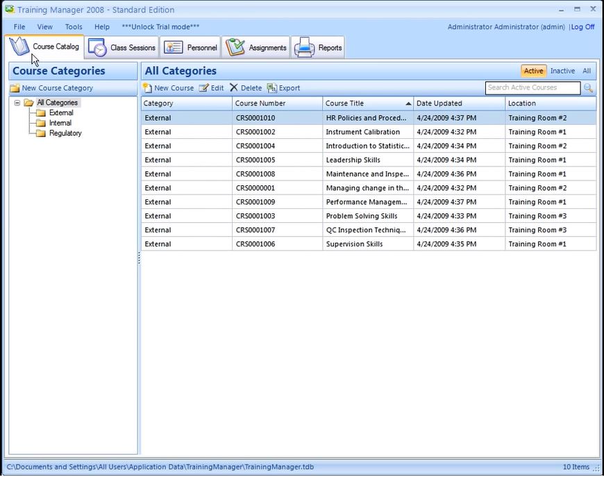The width and height of the screenshot is (604, 477).
Task: Switch to Inactive course view
Action: click(562, 70)
